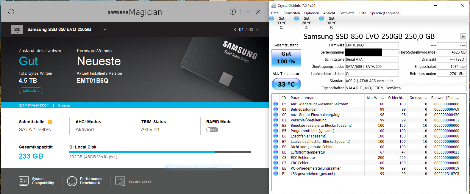Viewport: 470px width, 194px height.
Task: Open Ansicht menu
Action: coord(329,13)
